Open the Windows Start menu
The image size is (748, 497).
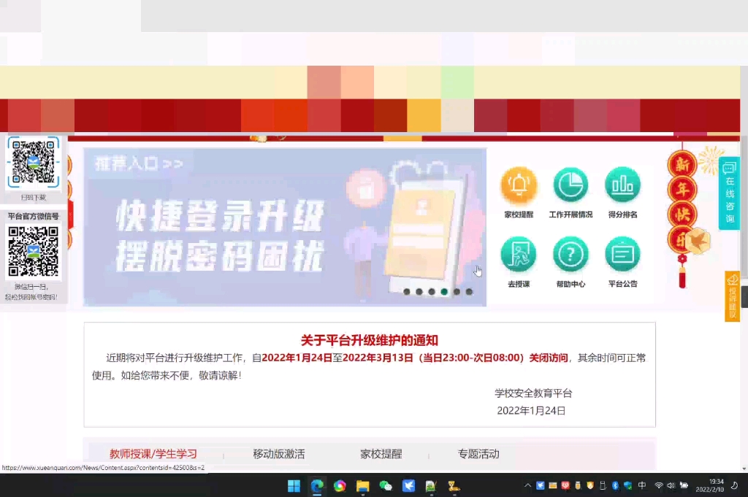294,485
